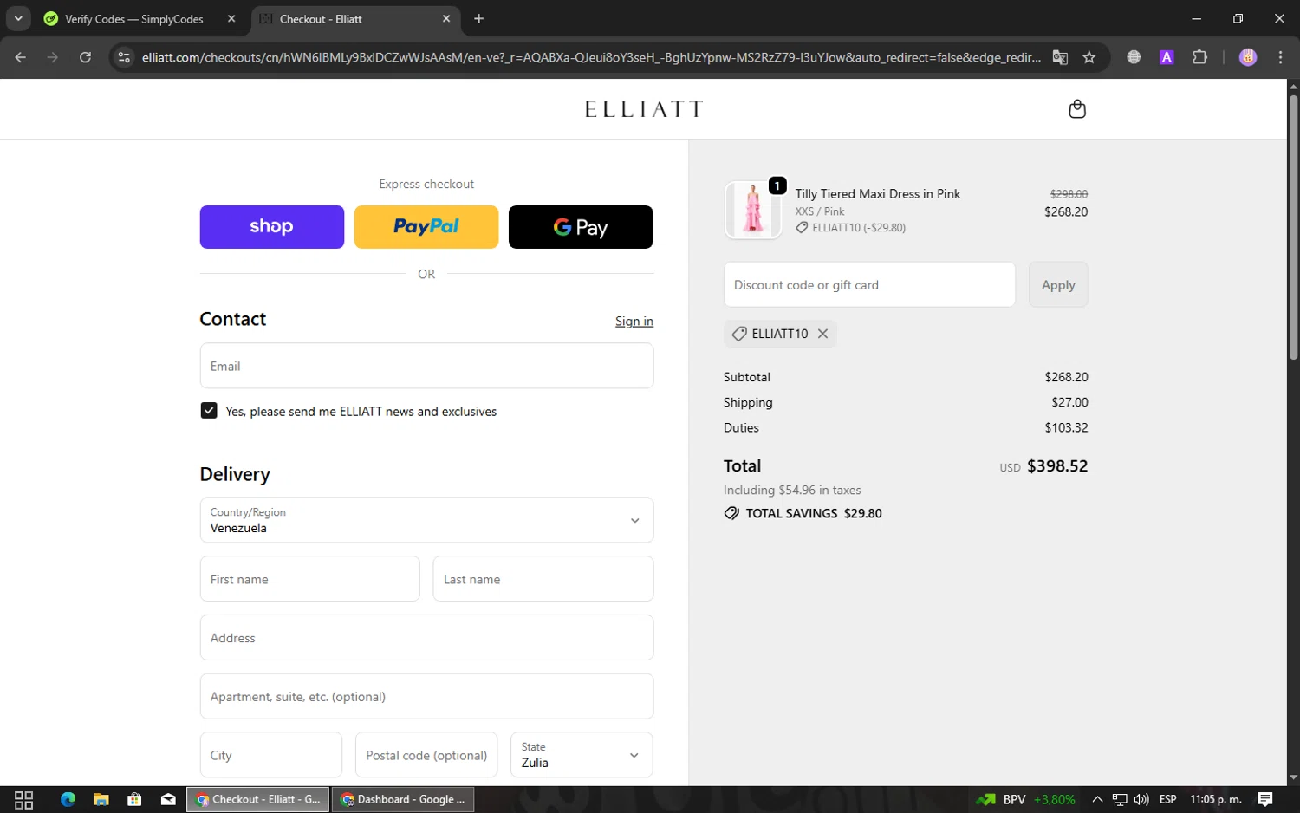Select the Checkout - Elliatt tab
Image resolution: width=1300 pixels, height=813 pixels.
tap(347, 19)
